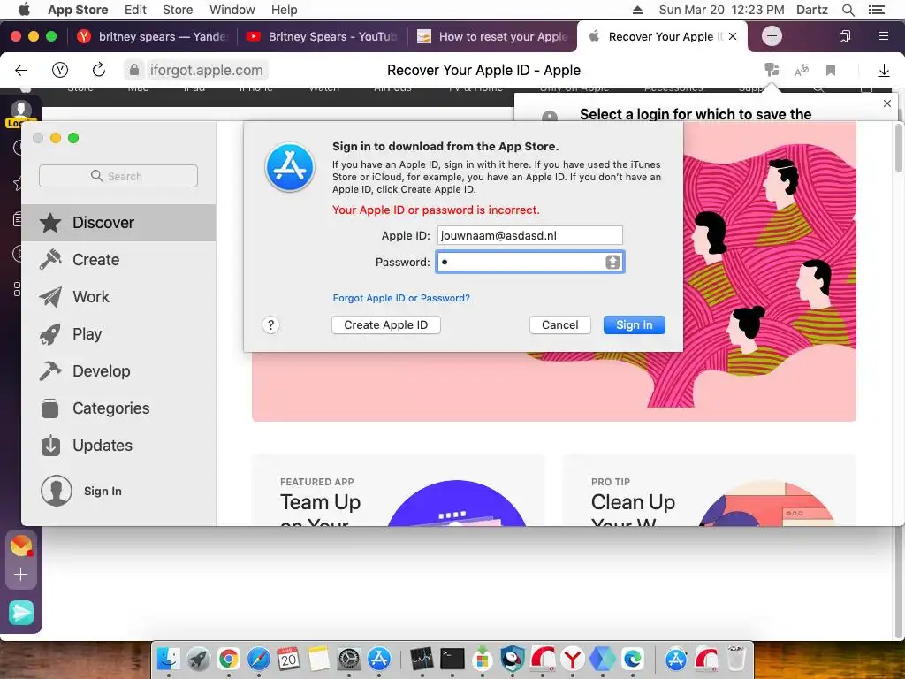Open a new browser tab with the plus button
The width and height of the screenshot is (905, 679).
coord(772,35)
